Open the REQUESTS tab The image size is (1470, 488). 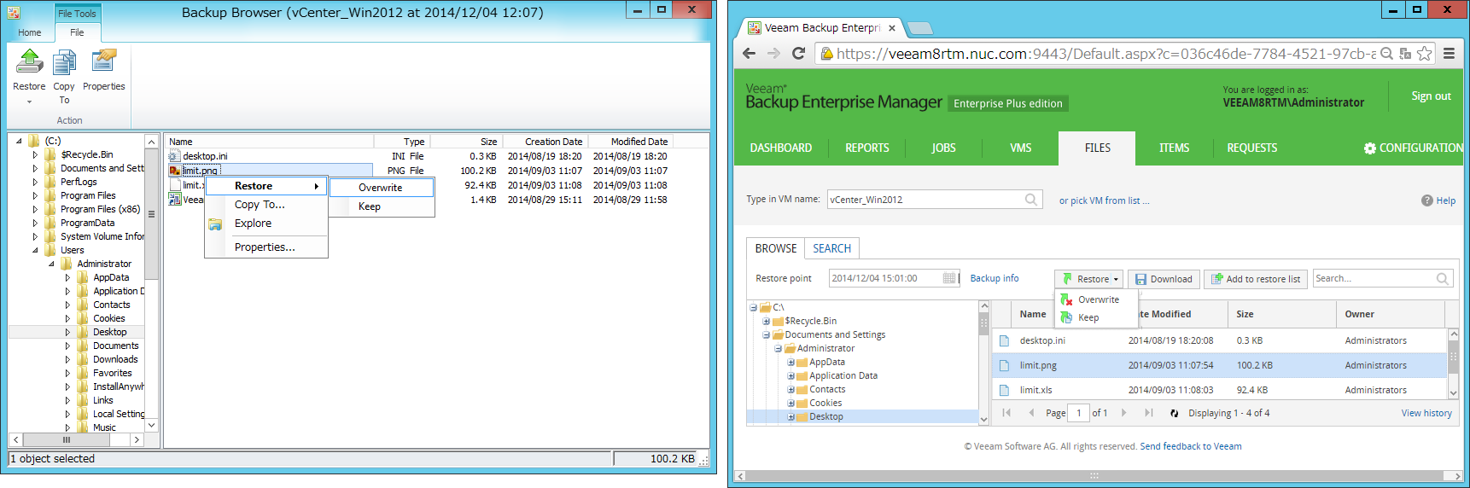(1252, 148)
